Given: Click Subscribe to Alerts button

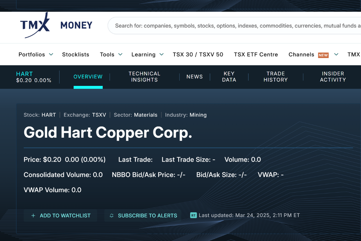Looking at the screenshot, I should [143, 216].
